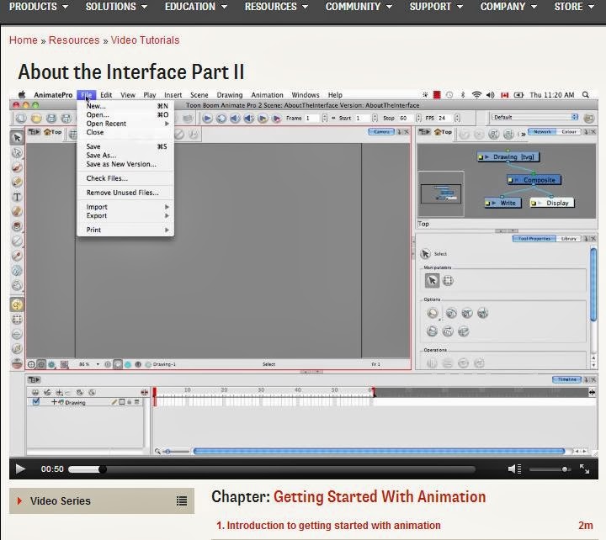Click the Wi-Fi icon in Mac menu bar
The height and width of the screenshot is (540, 606).
coord(477,95)
